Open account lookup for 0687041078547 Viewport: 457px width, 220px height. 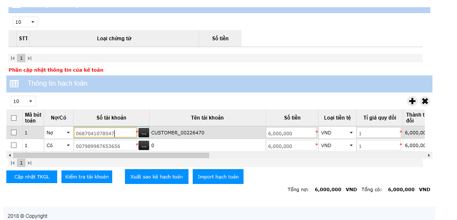pos(144,133)
